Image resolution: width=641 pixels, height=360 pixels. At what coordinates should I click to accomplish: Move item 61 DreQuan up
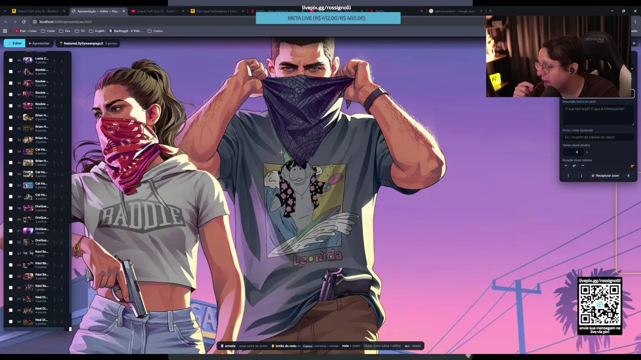coord(55,230)
